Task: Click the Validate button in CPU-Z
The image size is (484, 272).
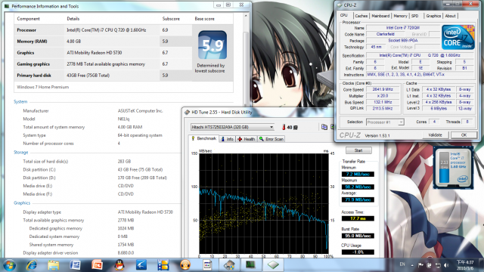Action: (435, 135)
